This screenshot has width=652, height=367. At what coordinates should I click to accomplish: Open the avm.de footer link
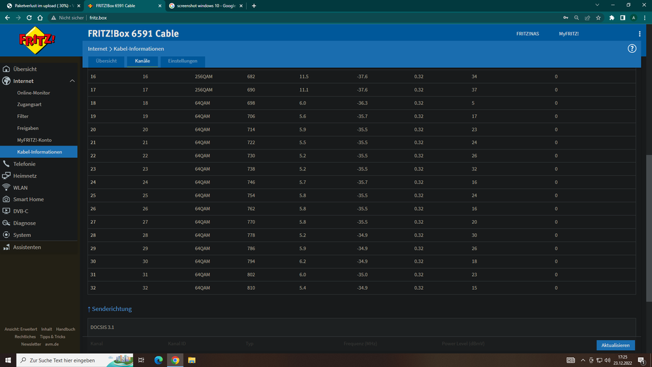pyautogui.click(x=52, y=344)
